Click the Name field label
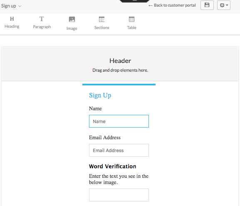240x206 pixels. pyautogui.click(x=95, y=109)
